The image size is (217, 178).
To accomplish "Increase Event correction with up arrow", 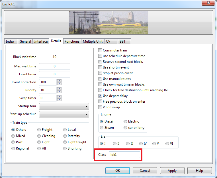I will (x=59, y=81).
